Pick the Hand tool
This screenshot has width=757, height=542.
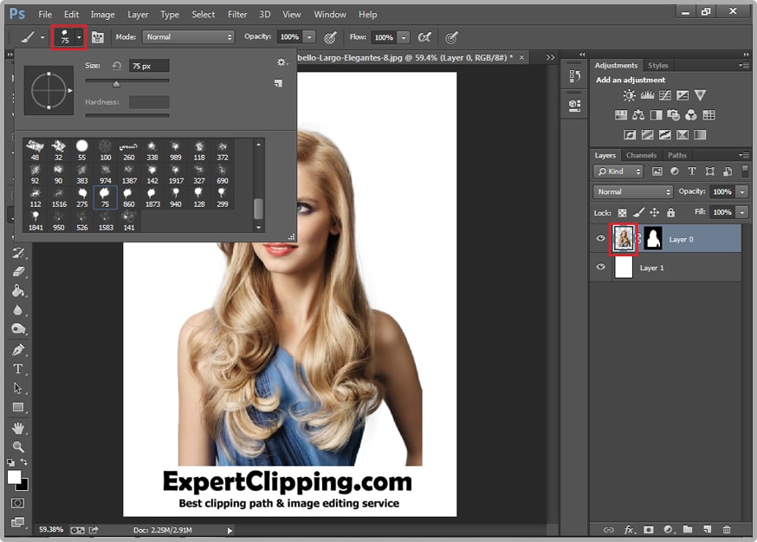pyautogui.click(x=17, y=428)
